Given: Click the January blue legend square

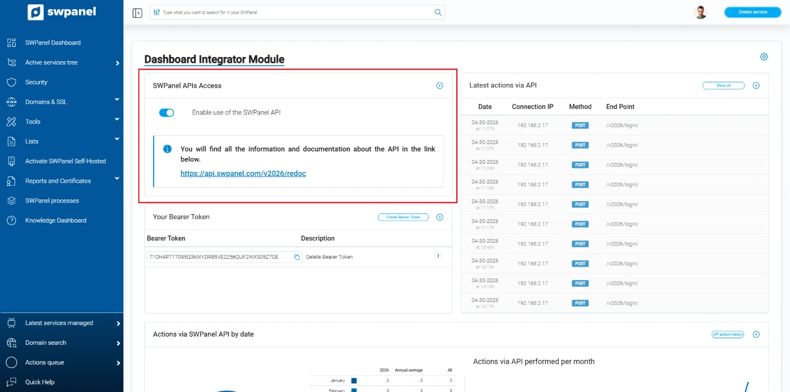Looking at the screenshot, I should [x=354, y=381].
